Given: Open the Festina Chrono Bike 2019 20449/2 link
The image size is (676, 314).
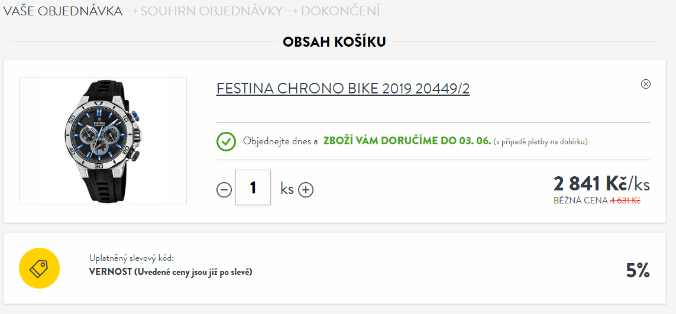Looking at the screenshot, I should (343, 89).
